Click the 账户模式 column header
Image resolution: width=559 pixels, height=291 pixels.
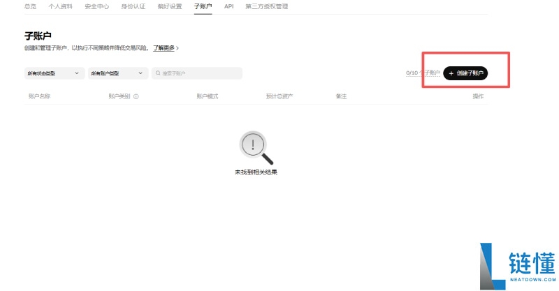[207, 96]
